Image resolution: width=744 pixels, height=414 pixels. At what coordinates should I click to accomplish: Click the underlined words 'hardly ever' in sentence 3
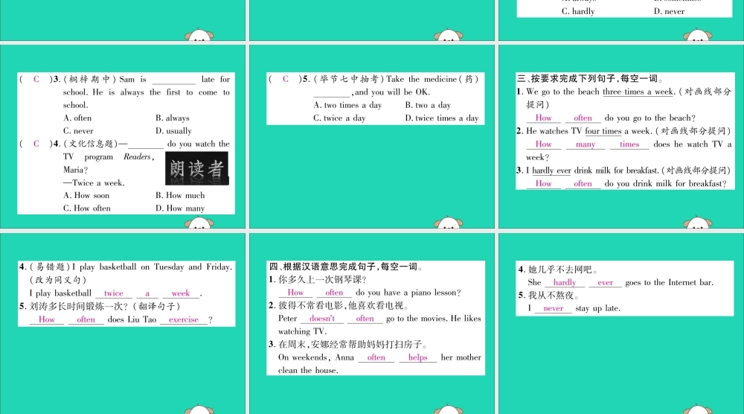pos(551,171)
